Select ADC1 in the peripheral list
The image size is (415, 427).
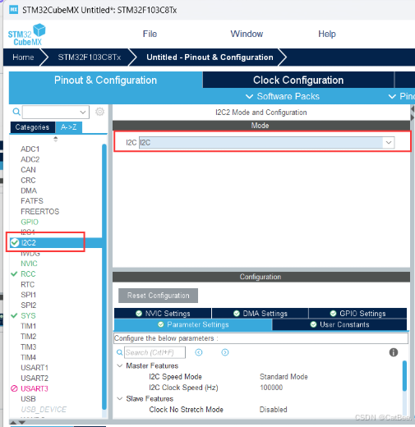[x=30, y=149]
